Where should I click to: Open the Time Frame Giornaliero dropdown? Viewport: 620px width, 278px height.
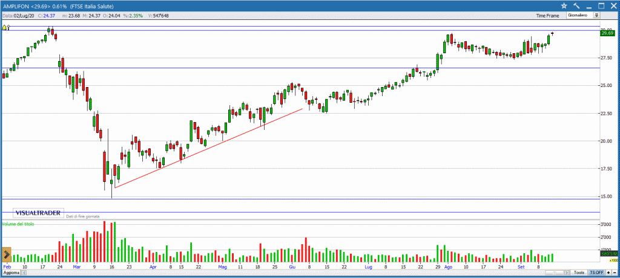tap(583, 15)
